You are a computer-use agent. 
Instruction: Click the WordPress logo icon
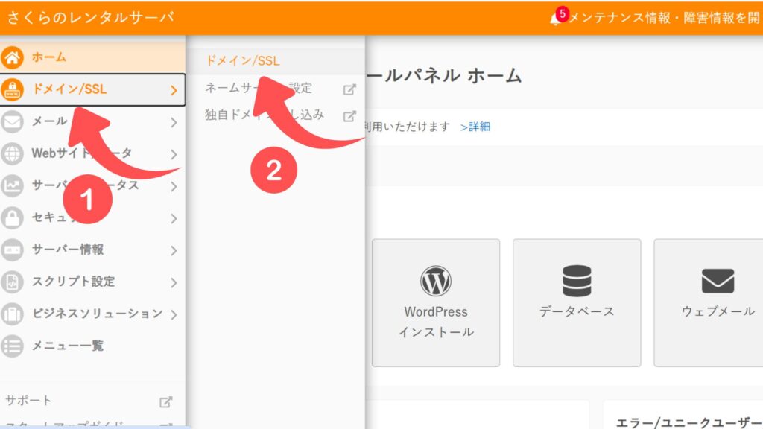click(x=435, y=281)
